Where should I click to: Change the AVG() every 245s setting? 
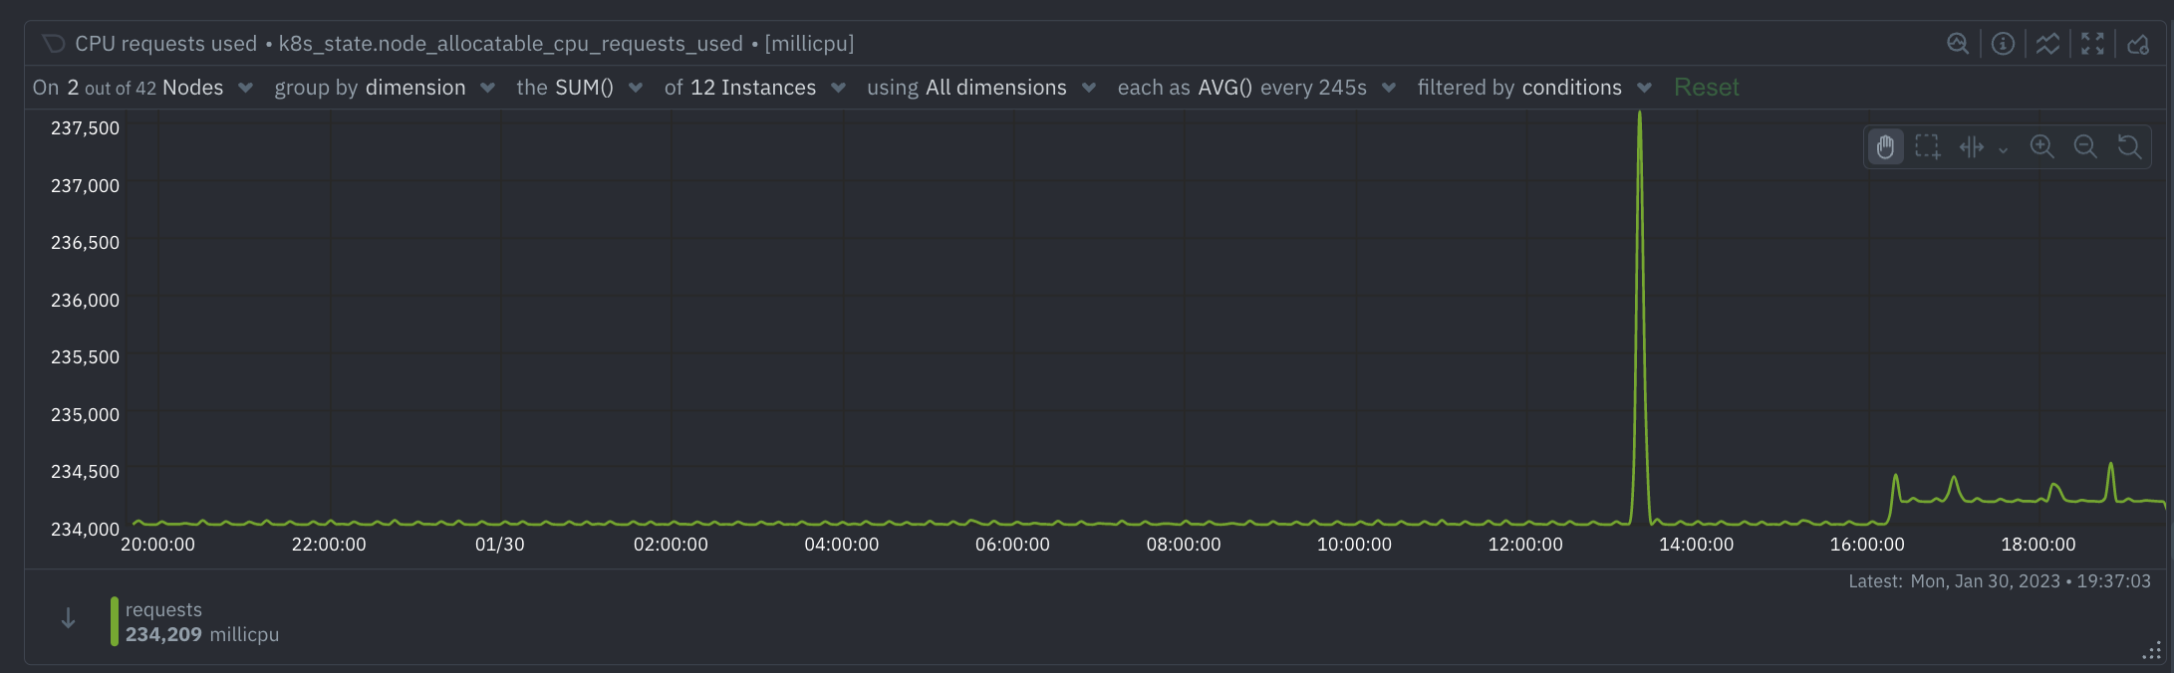1256,88
